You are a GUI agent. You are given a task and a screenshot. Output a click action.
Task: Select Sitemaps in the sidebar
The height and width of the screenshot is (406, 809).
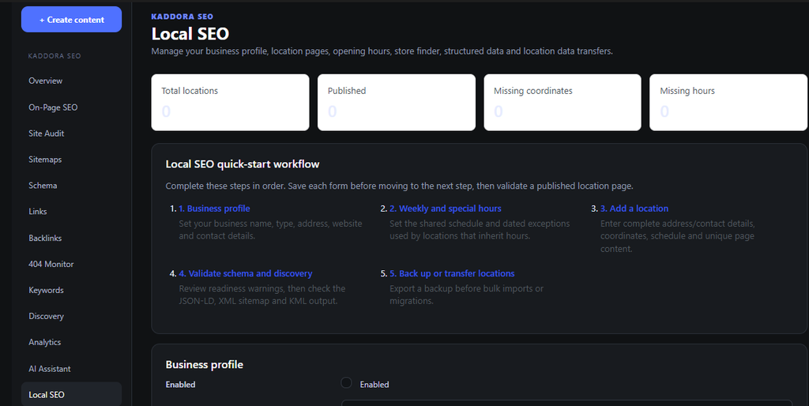click(x=45, y=160)
